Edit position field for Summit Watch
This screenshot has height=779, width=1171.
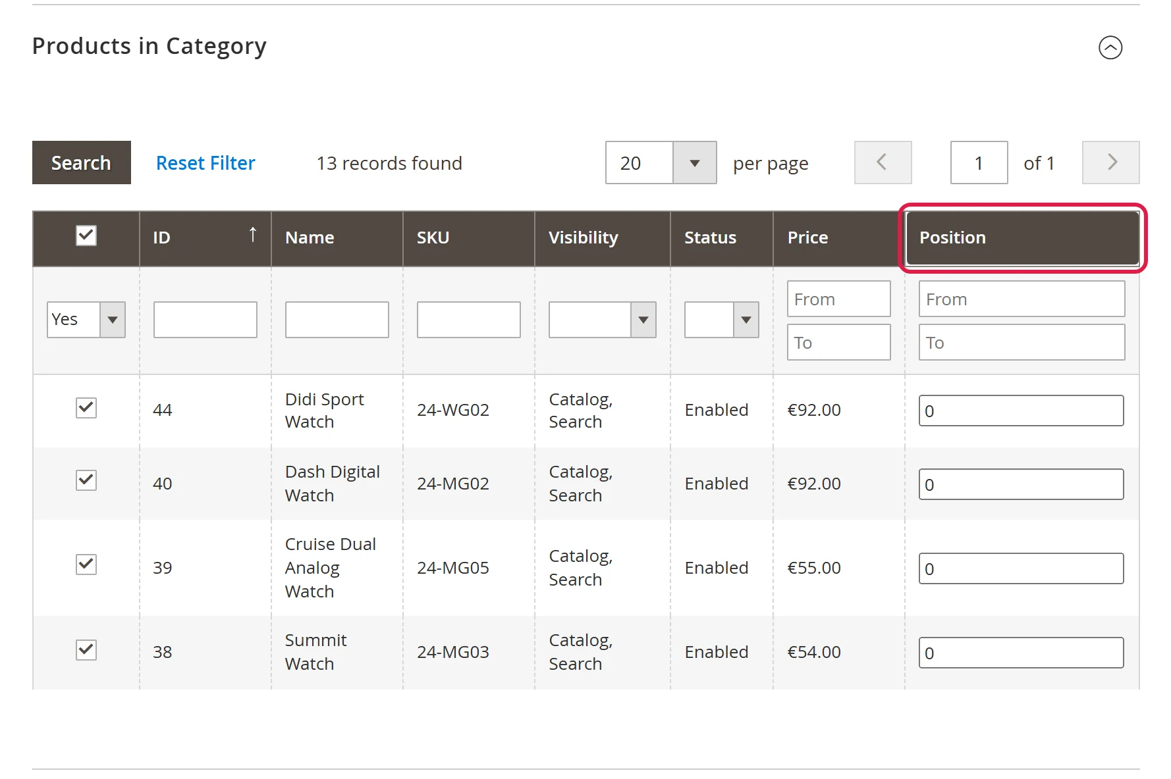coord(1021,653)
